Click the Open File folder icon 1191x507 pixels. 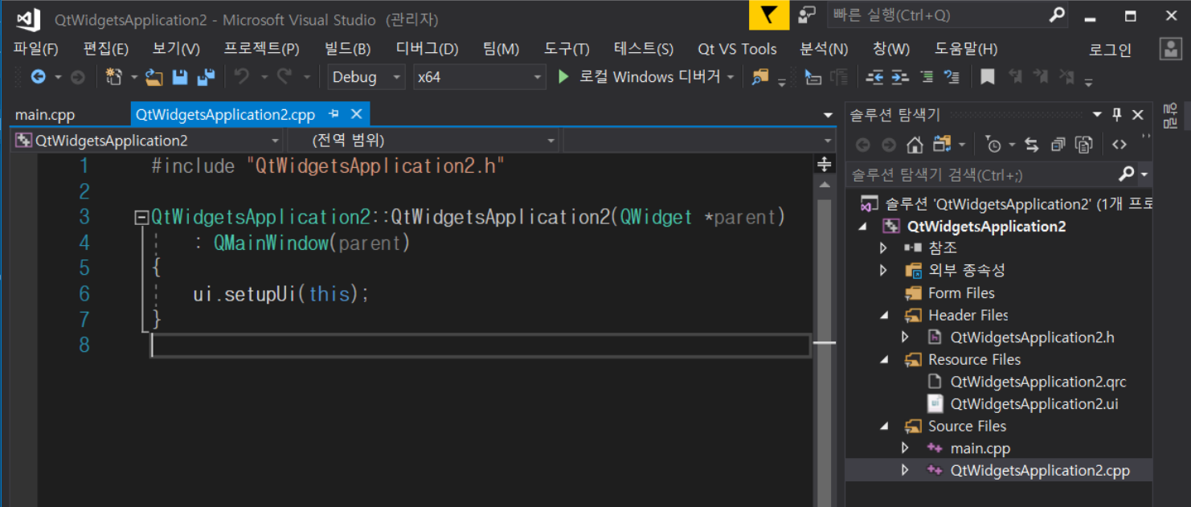point(154,77)
